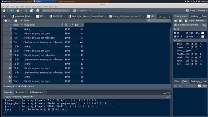Click the data viewer search field
This screenshot has width=208, height=117.
point(158,20)
